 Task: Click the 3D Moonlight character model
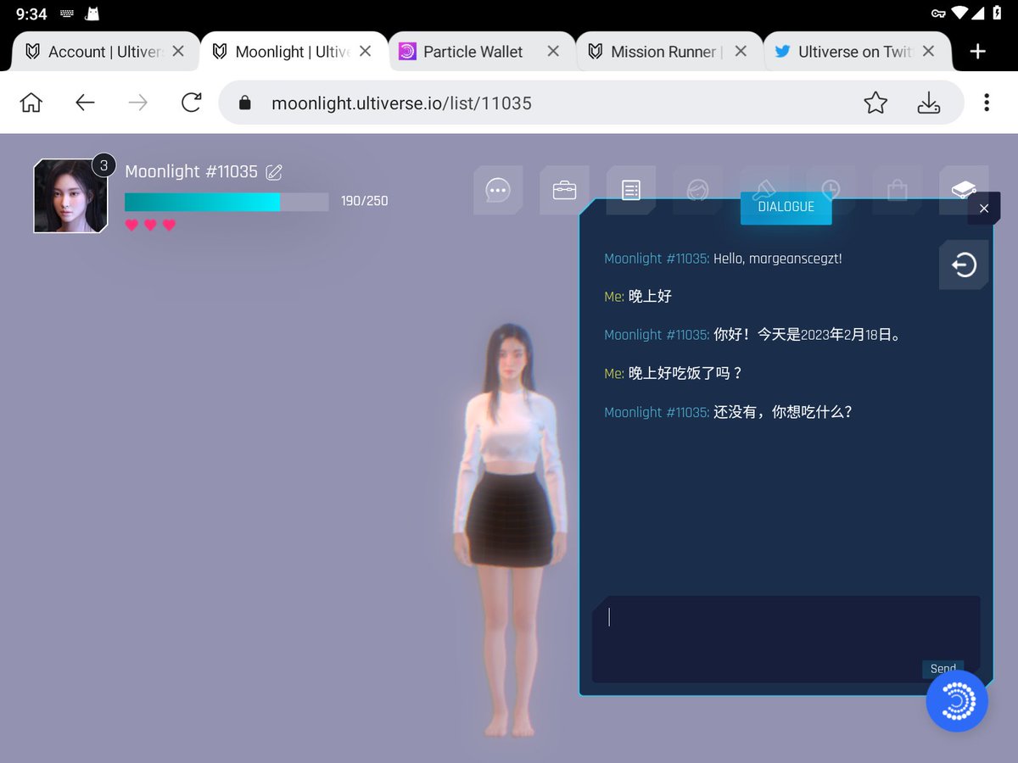[509, 530]
